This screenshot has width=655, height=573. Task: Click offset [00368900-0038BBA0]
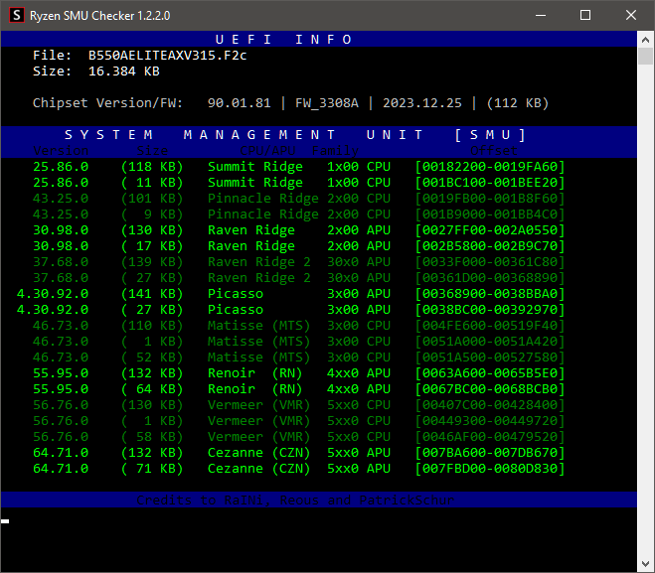click(x=490, y=293)
